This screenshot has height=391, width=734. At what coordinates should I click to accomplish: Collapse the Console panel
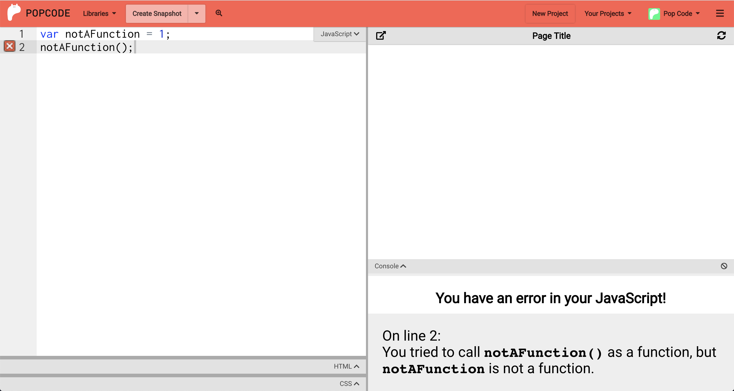390,266
